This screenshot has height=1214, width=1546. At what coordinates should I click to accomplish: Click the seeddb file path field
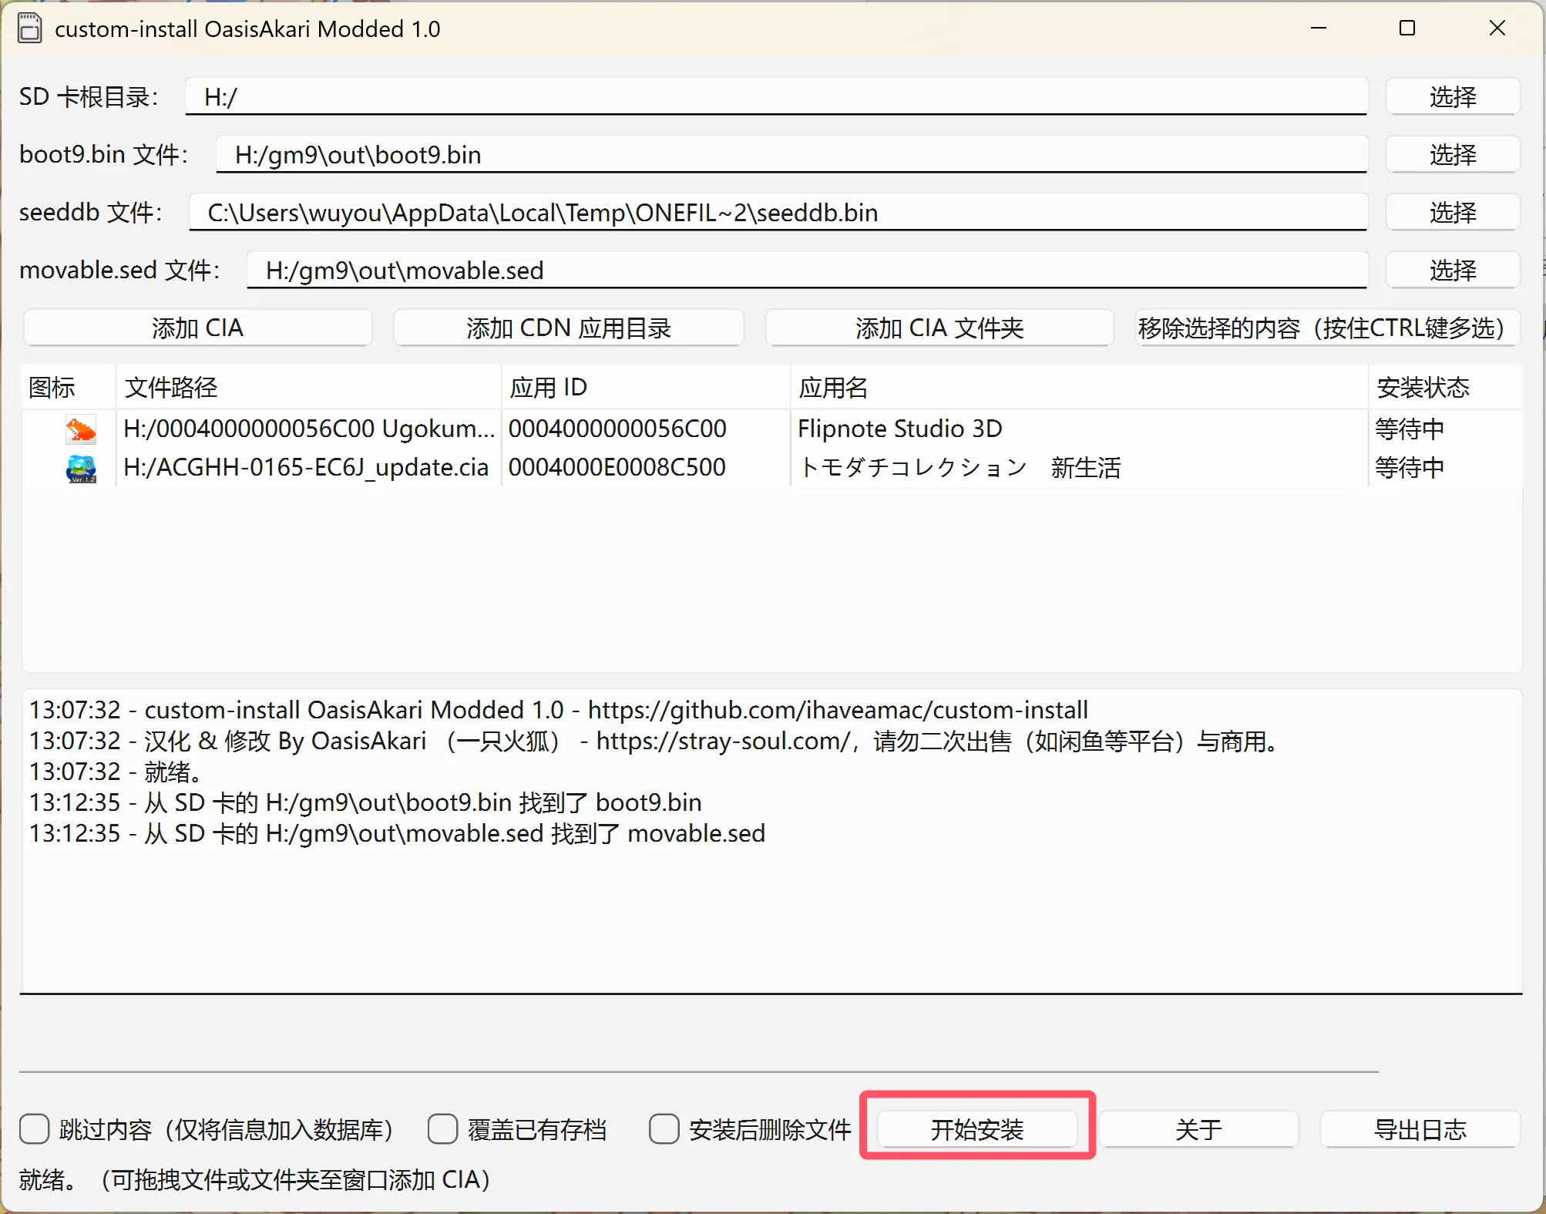coord(777,213)
